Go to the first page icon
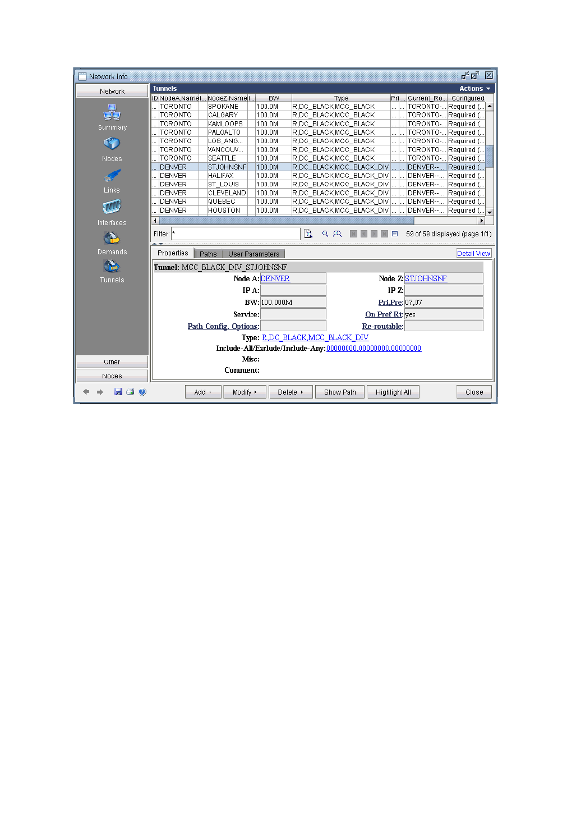Viewport: 567px width, 833px height. point(353,234)
